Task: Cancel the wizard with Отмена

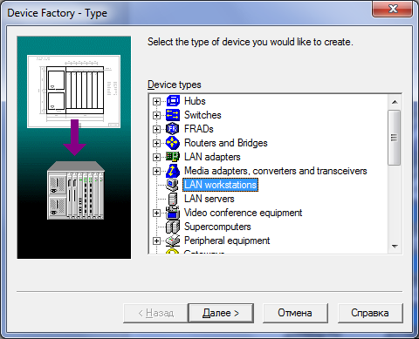Action: (x=295, y=313)
